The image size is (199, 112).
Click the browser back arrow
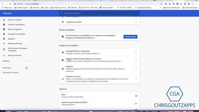click(x=3, y=4)
